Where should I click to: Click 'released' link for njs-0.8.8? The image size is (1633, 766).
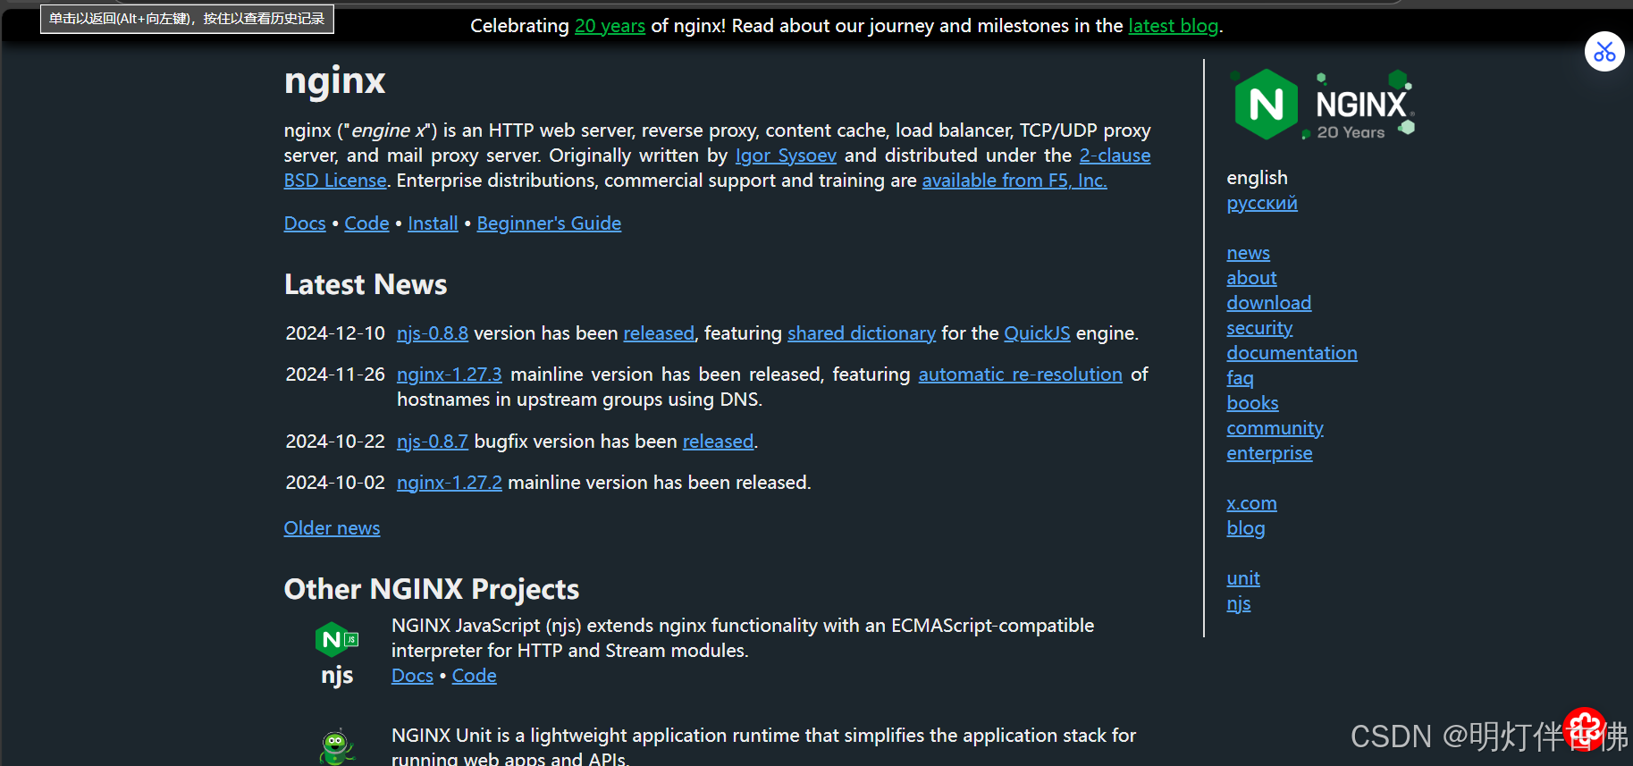coord(659,333)
